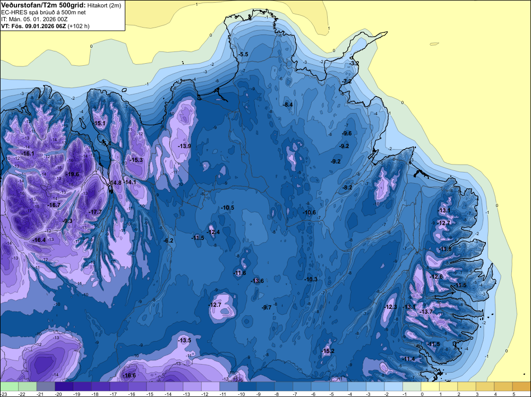The image size is (531, 397).
Task: Click the 'IT: Mán. 05. 01. 2026 00Z' line
Action: pyautogui.click(x=34, y=19)
